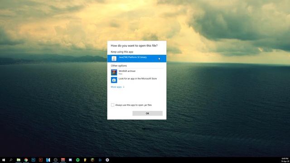The width and height of the screenshot is (290, 163).
Task: Open taskbar search magnifier
Action: [x=11, y=160]
